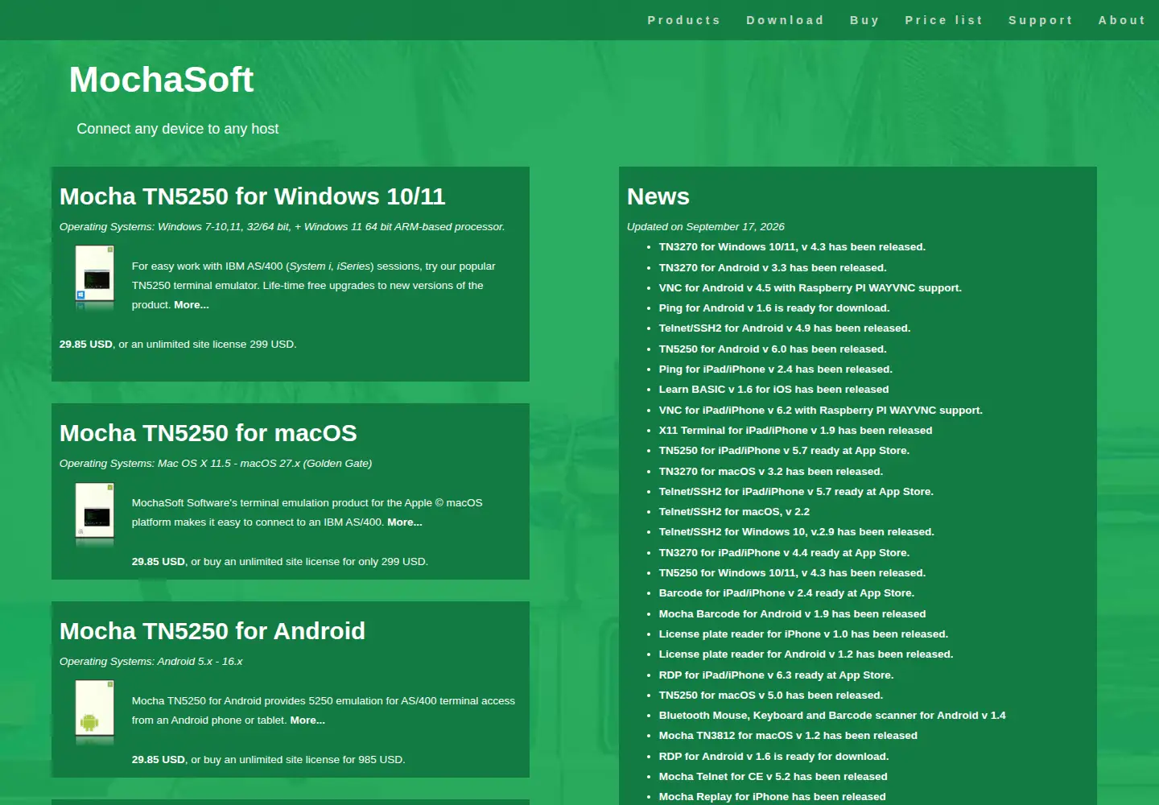The image size is (1159, 805).
Task: Click More... in the Android TN5250 description
Action: coord(307,720)
